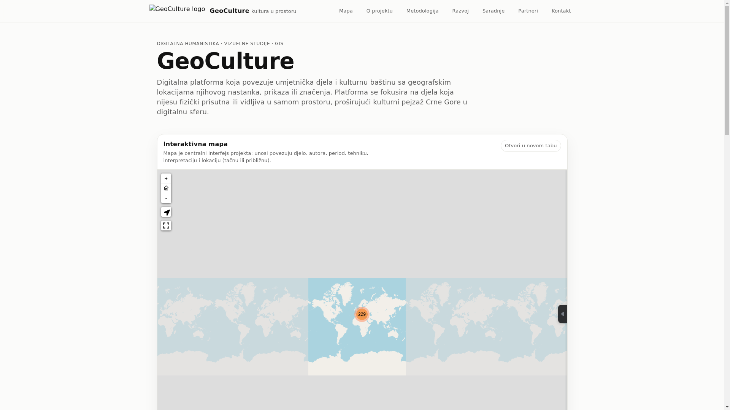Open the 229 marker cluster
The width and height of the screenshot is (730, 410).
(362, 314)
